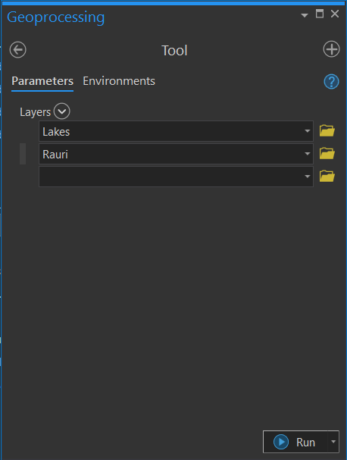Screen dimensions: 347x460
Task: Open the empty layer dropdown arrow
Action: 307,177
